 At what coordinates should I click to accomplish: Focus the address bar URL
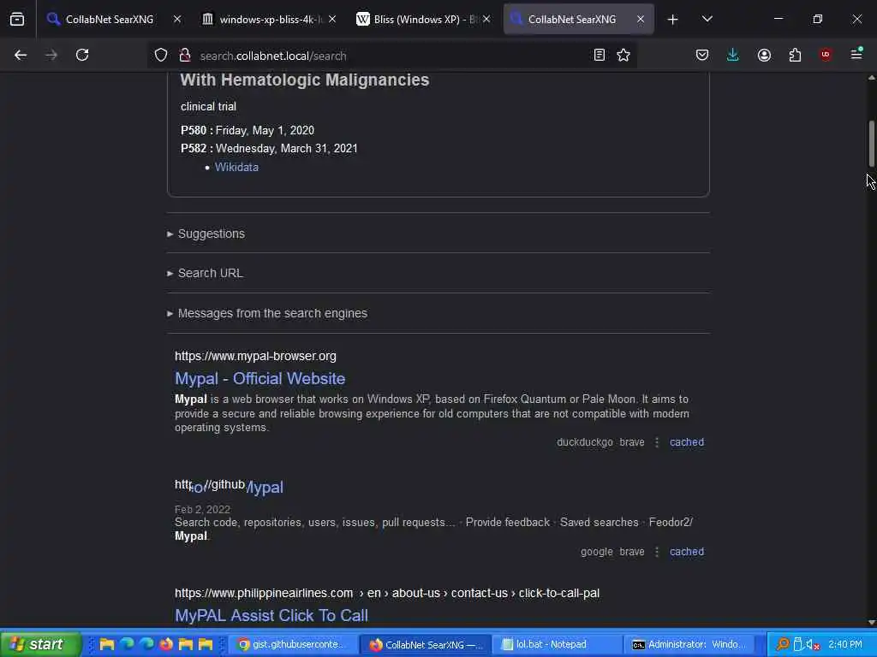391,56
